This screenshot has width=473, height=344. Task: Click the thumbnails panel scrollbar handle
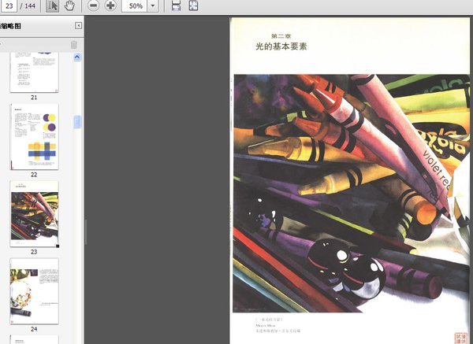coord(77,122)
